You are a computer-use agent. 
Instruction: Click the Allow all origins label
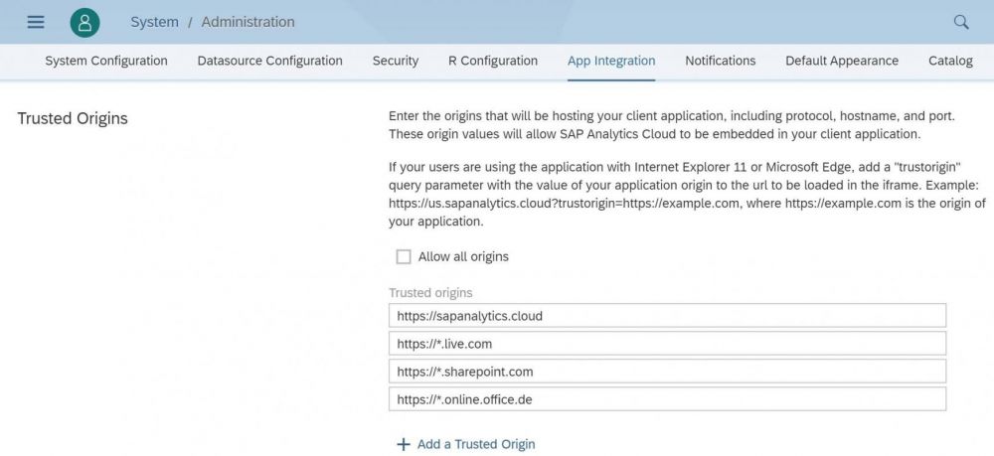463,256
